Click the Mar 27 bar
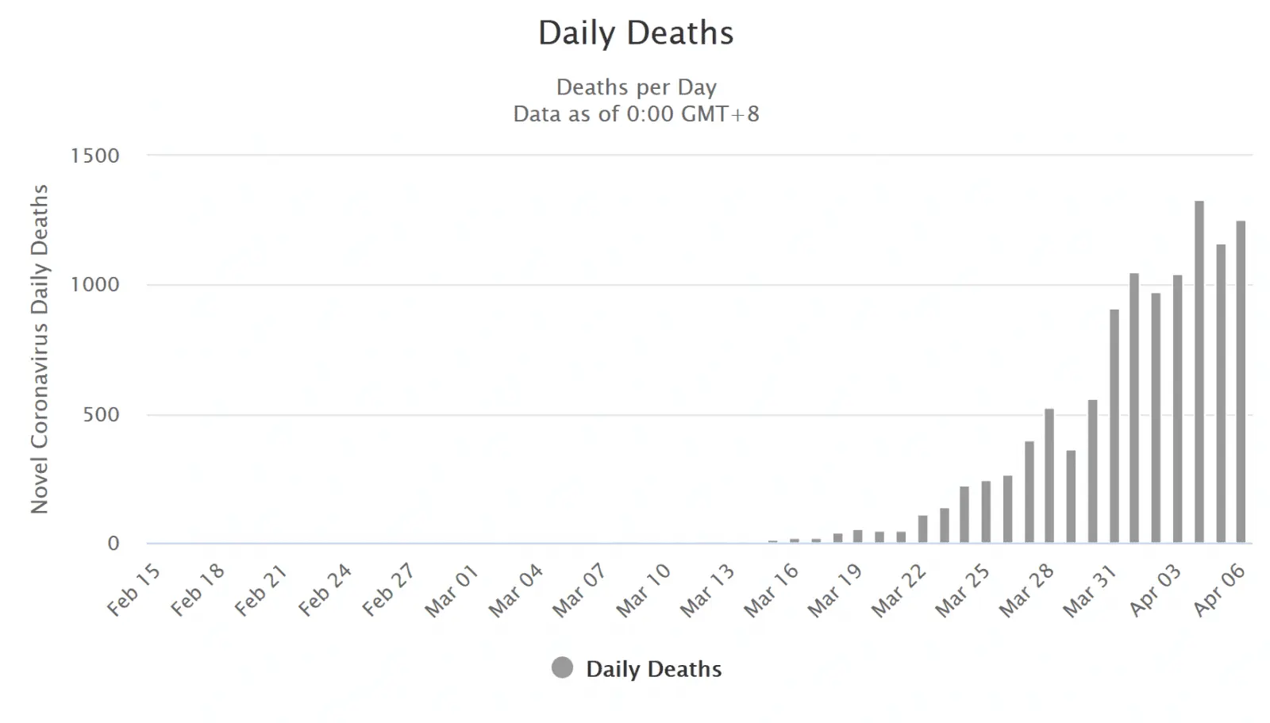Image resolution: width=1270 pixels, height=723 pixels. [x=1029, y=492]
